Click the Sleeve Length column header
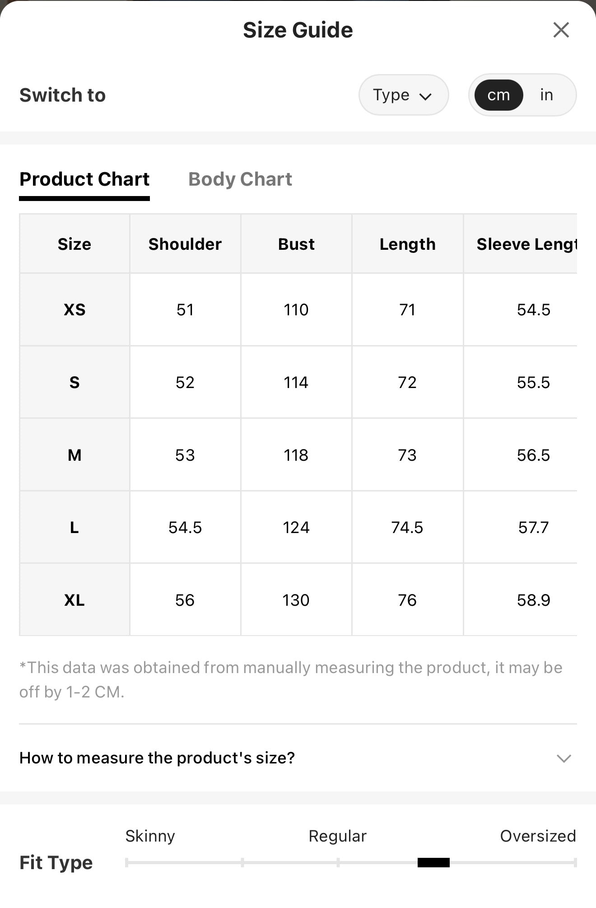596x908 pixels. tap(521, 244)
